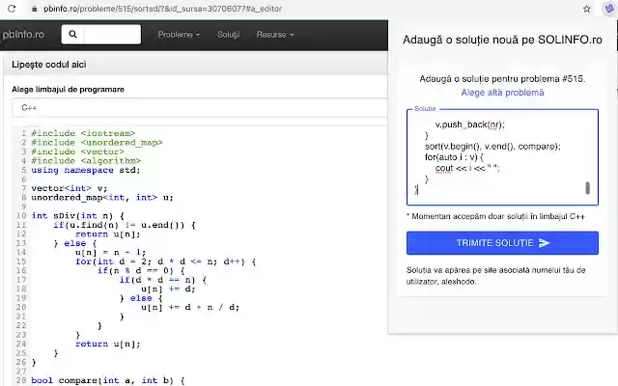Click the 'Adaugă o soluție nouă pe SOLINFO.ro' heading
The width and height of the screenshot is (618, 386).
502,40
